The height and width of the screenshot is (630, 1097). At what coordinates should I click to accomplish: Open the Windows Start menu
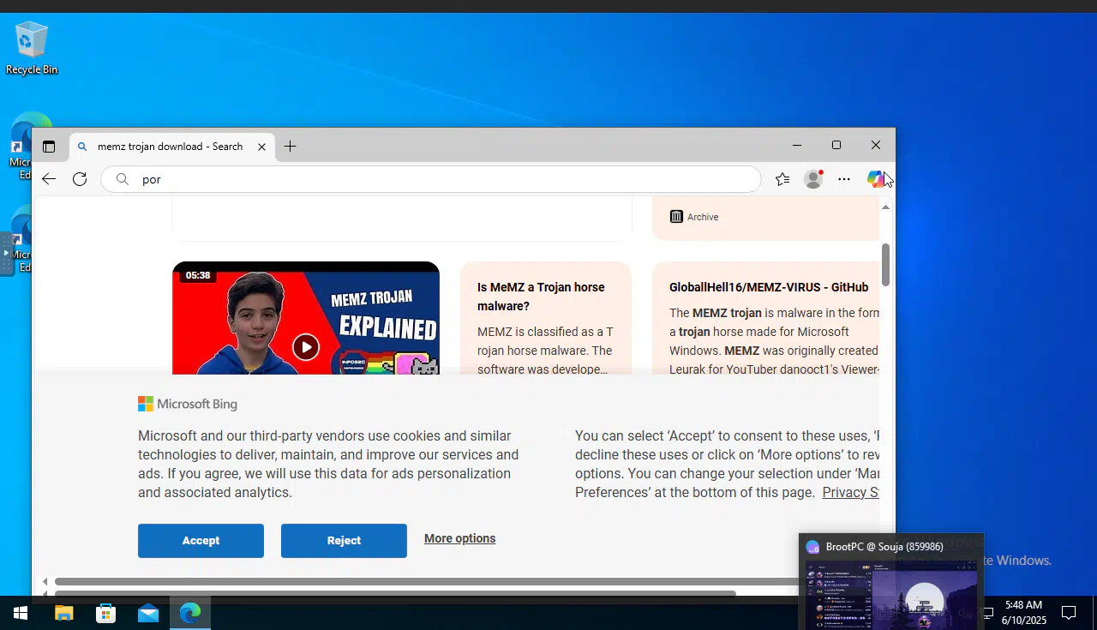(x=21, y=613)
